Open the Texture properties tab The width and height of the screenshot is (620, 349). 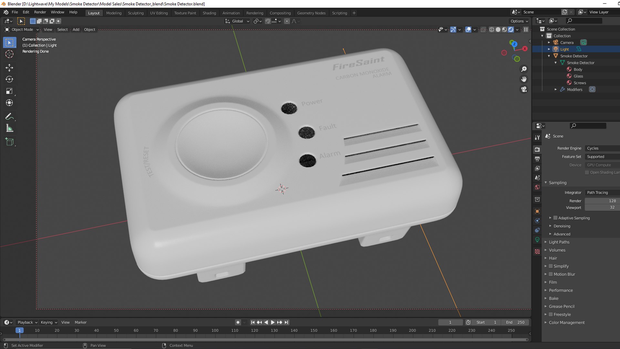[x=537, y=251]
